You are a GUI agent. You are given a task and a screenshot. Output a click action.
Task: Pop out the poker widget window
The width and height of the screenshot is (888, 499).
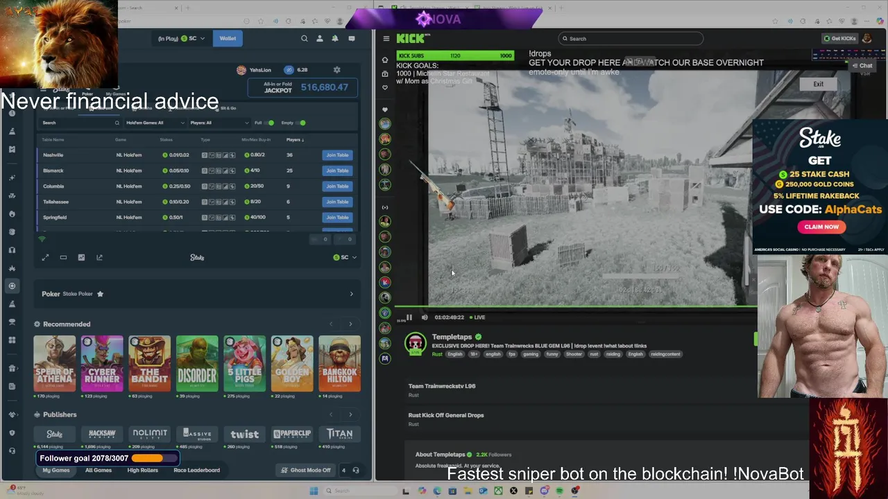[x=99, y=258]
